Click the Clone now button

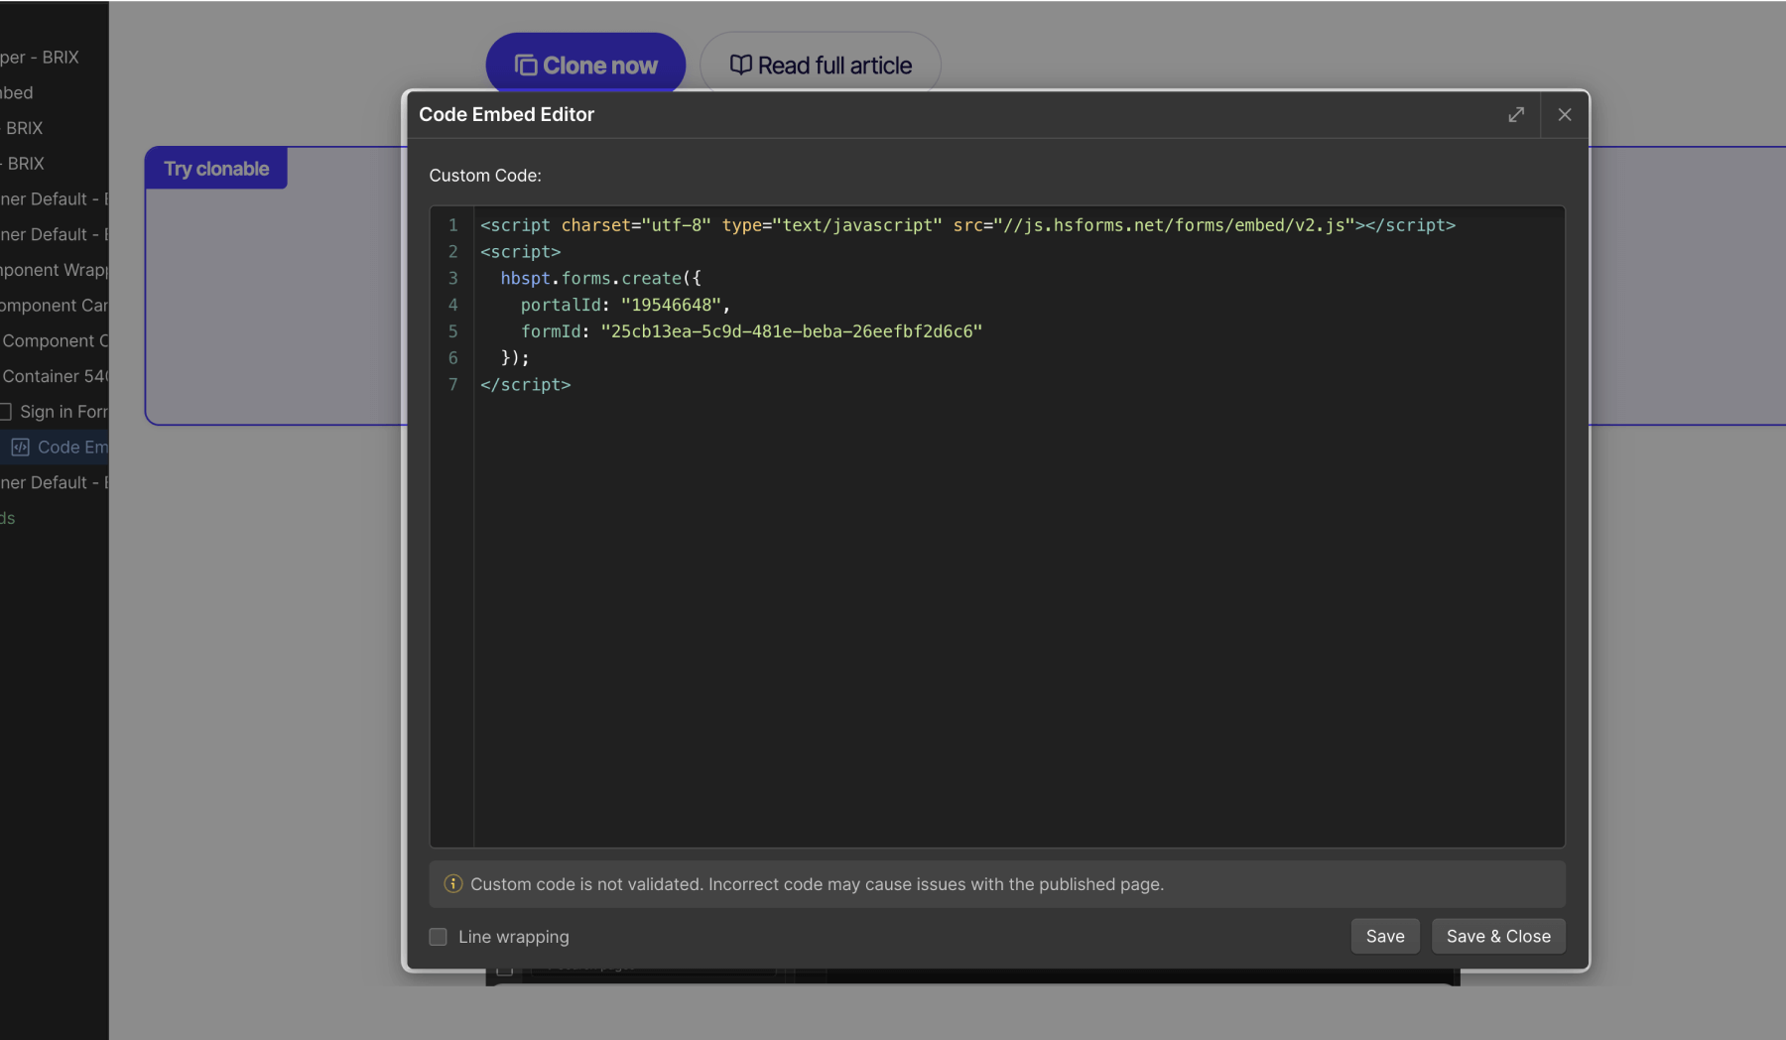(x=585, y=65)
